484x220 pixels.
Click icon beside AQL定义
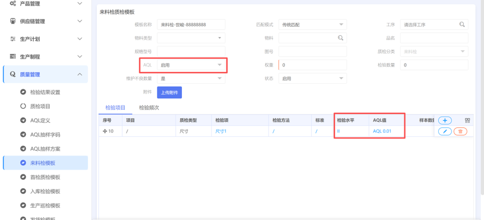pos(23,121)
